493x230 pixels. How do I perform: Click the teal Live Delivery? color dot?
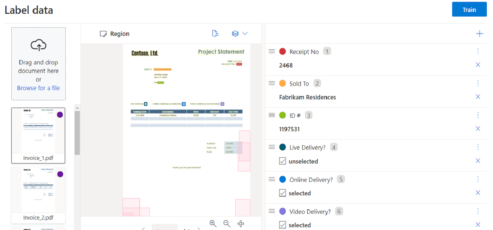click(283, 147)
